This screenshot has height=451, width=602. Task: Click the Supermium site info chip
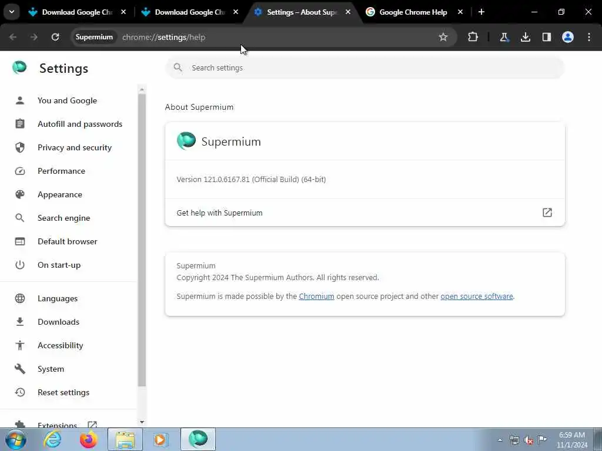[94, 37]
